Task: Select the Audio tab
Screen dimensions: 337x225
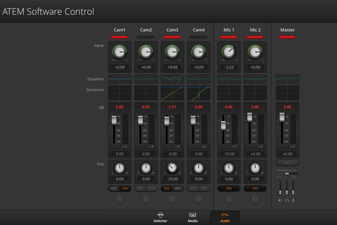Action: [225, 218]
